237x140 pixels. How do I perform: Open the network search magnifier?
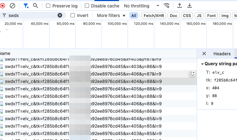[36, 6]
